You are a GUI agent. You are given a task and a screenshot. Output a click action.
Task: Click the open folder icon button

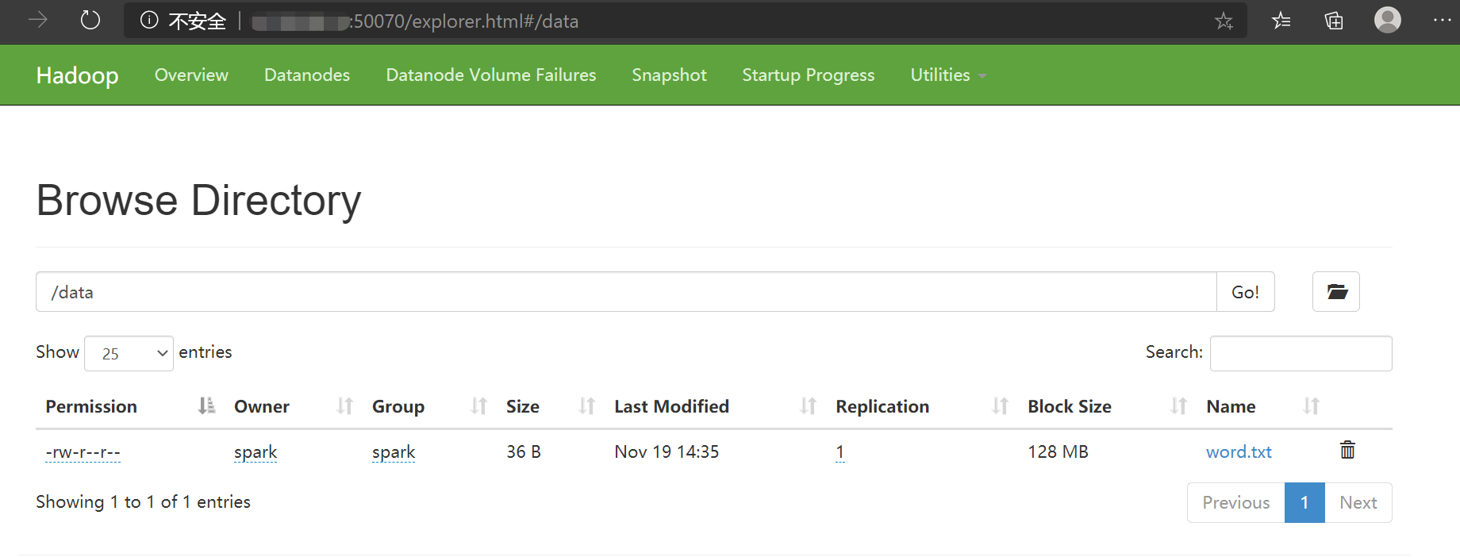click(x=1336, y=292)
